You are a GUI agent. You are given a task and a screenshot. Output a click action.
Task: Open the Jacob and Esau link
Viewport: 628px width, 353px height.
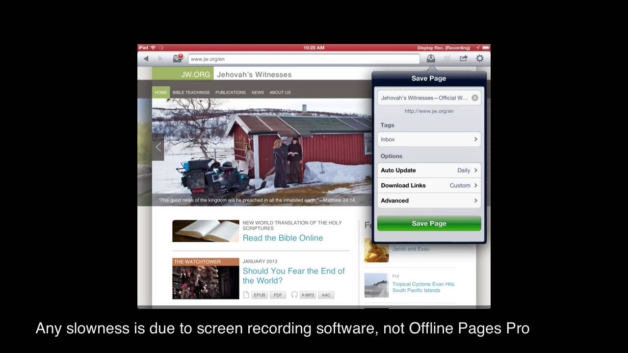coord(411,249)
